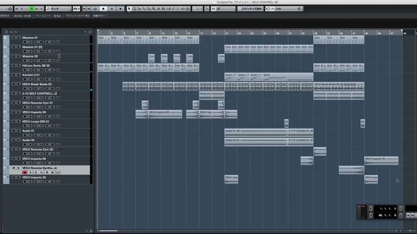Click プロジェクトのパン補正 status item

[x=77, y=16]
